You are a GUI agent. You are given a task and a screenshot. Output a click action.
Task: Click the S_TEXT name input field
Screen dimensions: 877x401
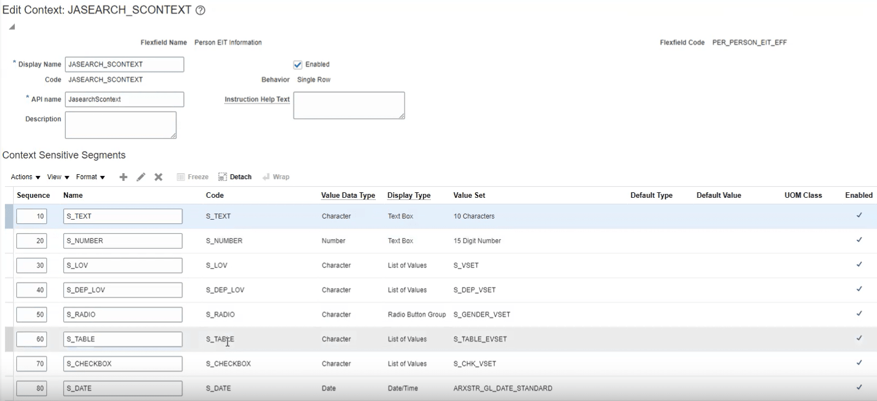[x=123, y=216]
